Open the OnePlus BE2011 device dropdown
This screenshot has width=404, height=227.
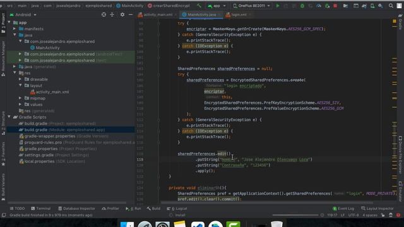[251, 6]
